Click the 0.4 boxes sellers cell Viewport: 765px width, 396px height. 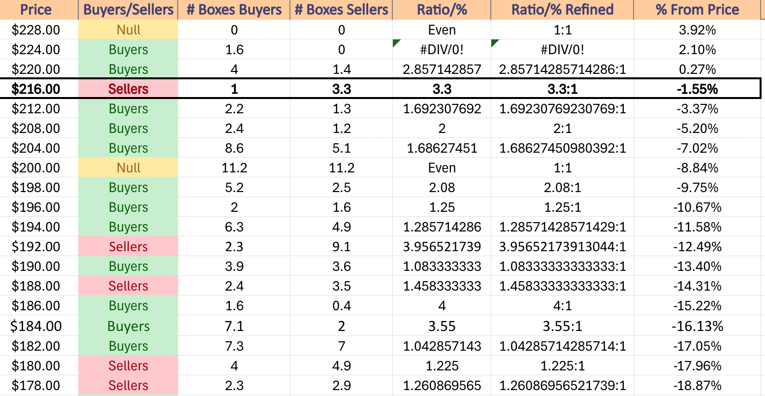(341, 306)
